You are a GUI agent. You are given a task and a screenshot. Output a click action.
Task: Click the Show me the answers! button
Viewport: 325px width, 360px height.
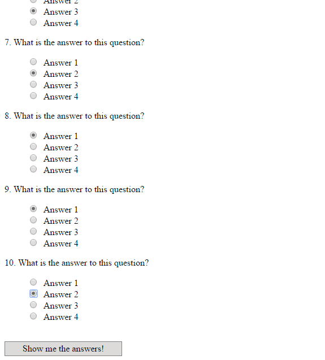click(63, 349)
